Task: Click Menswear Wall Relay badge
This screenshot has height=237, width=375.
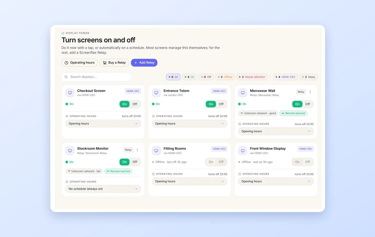Action: pyautogui.click(x=301, y=92)
